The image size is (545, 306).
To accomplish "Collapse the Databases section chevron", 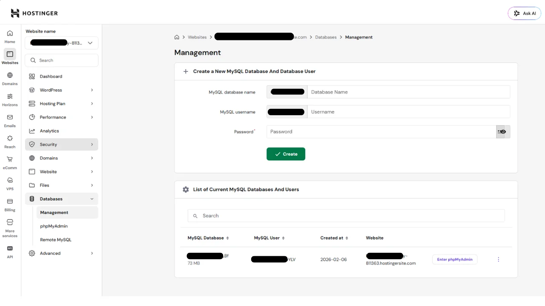I will [x=92, y=199].
